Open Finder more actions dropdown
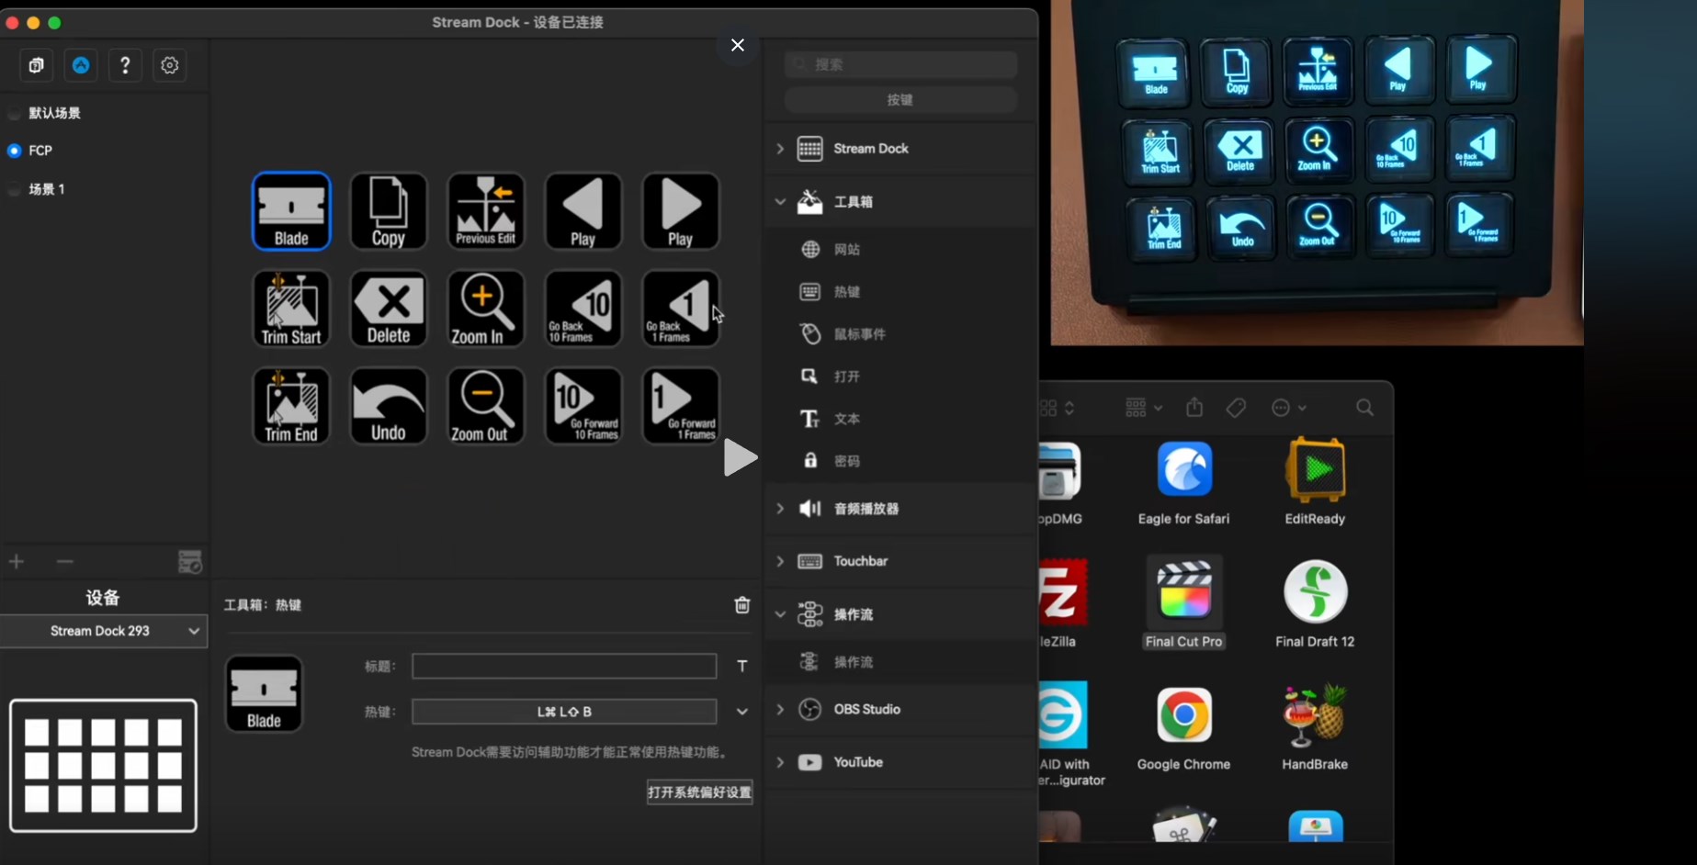1697x865 pixels. (x=1288, y=408)
